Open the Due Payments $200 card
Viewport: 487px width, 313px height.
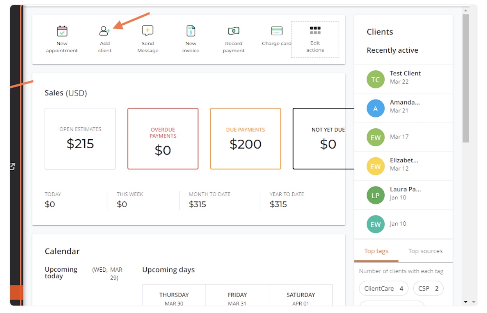(x=245, y=139)
